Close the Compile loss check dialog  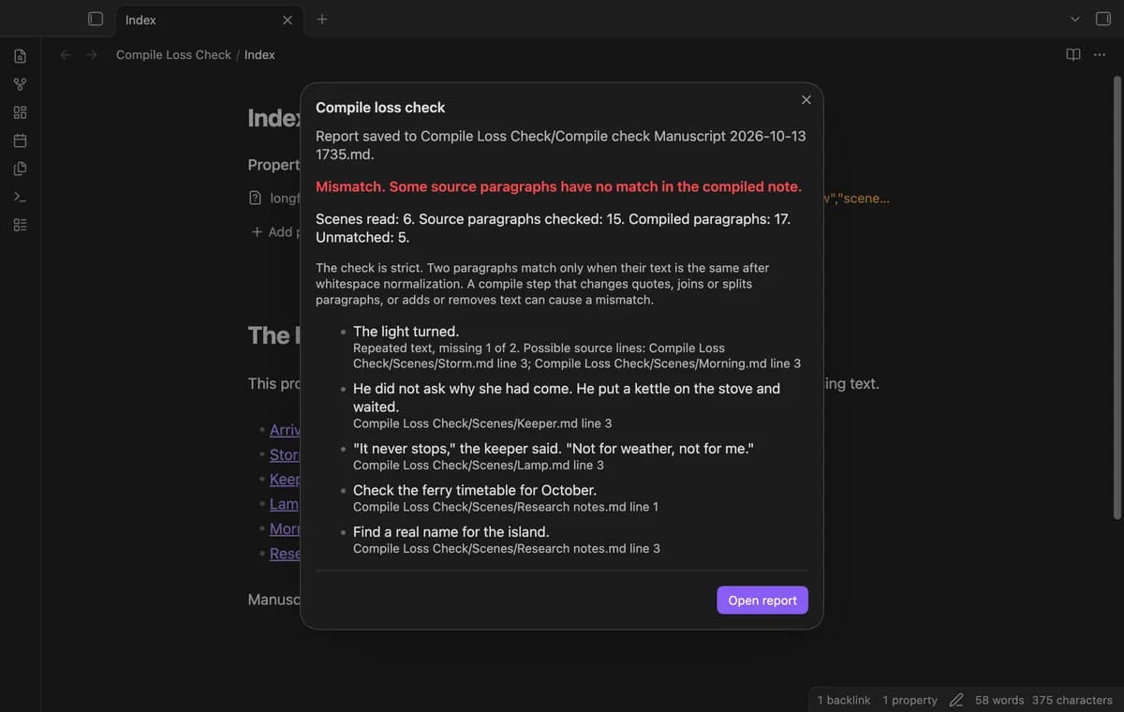pyautogui.click(x=806, y=100)
